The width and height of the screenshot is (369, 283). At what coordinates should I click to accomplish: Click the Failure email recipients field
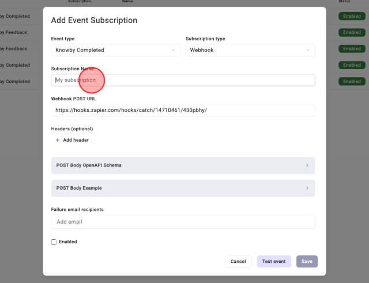[x=183, y=222]
